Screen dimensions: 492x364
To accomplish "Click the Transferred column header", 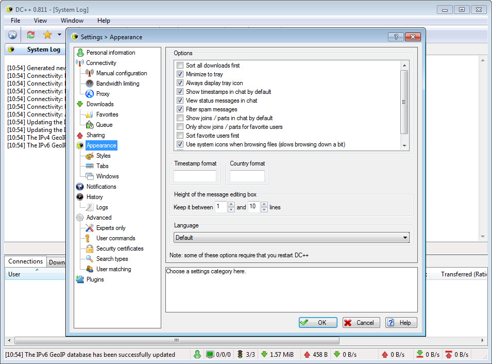I will 458,274.
